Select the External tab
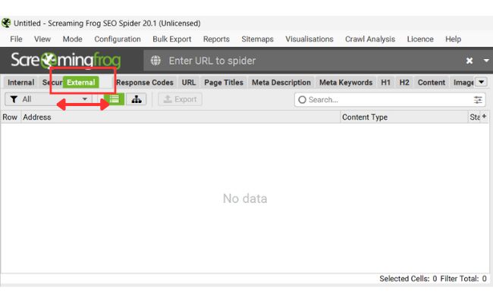The image size is (493, 303). coord(80,82)
